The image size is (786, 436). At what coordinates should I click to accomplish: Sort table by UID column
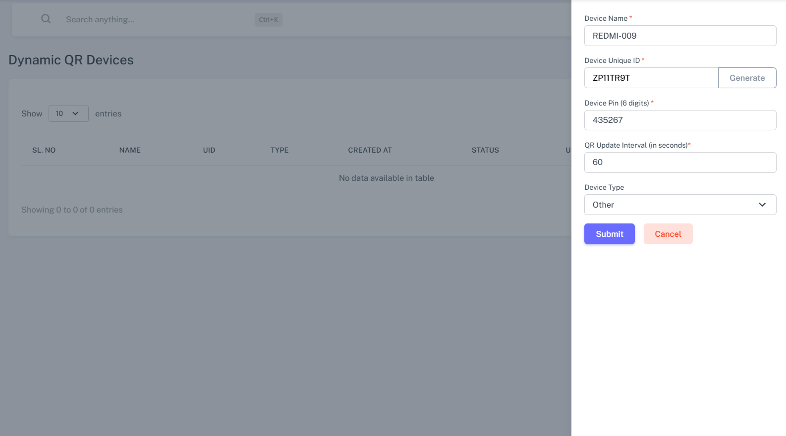point(209,150)
